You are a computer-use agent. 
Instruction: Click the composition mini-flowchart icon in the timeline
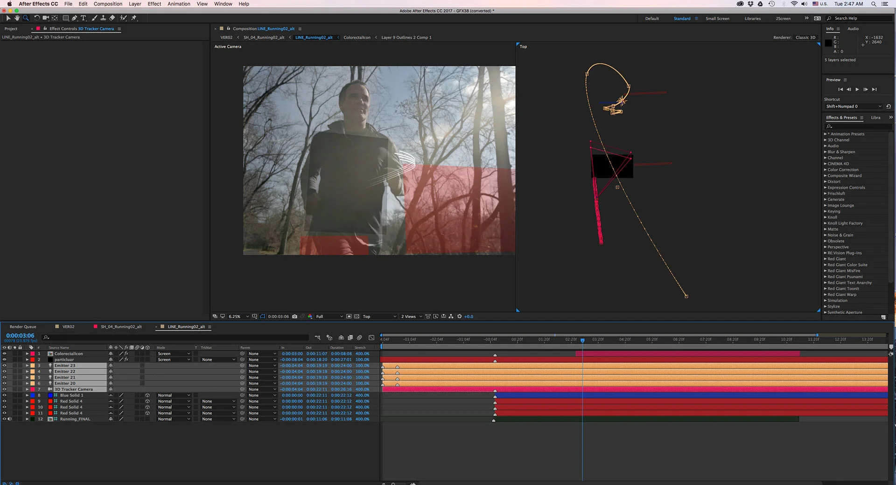point(318,338)
